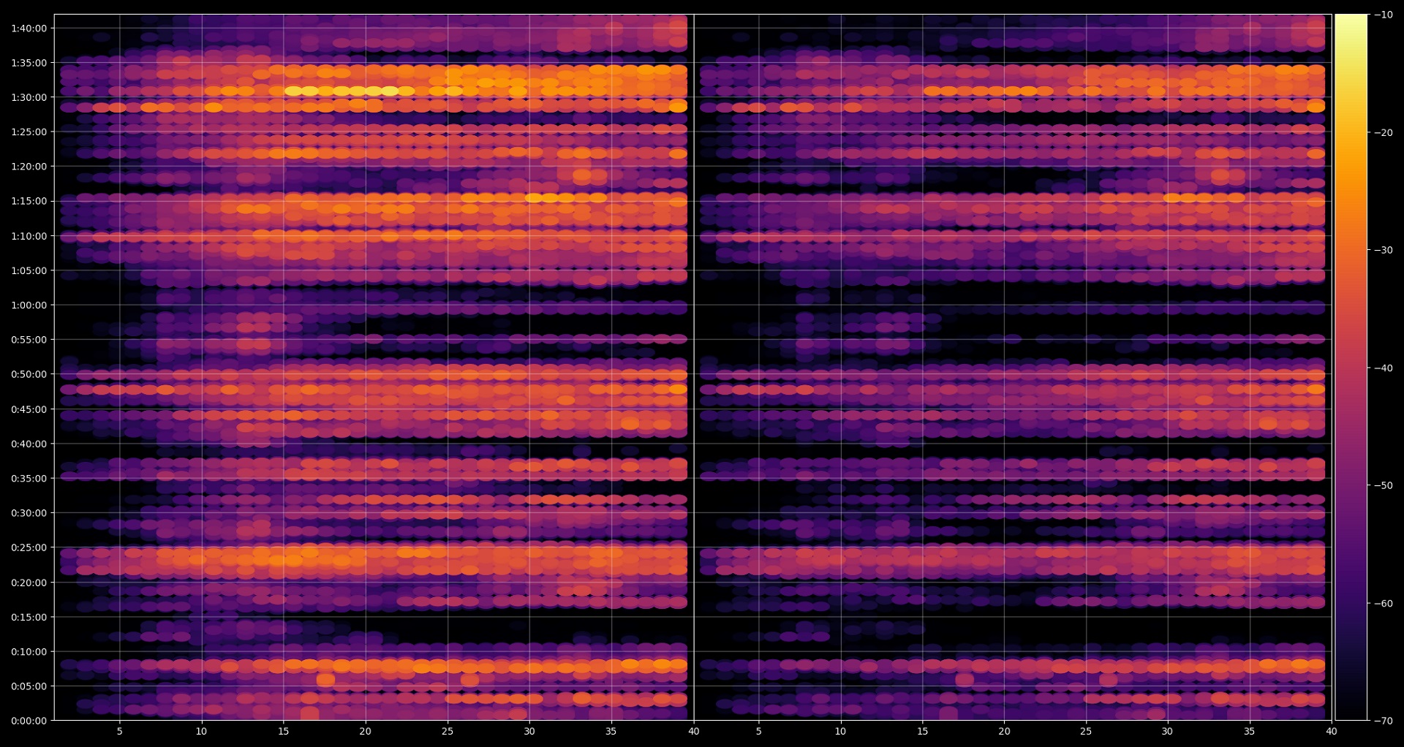The image size is (1404, 747).
Task: Select the 1:25:00 tick label
Action: pos(29,132)
